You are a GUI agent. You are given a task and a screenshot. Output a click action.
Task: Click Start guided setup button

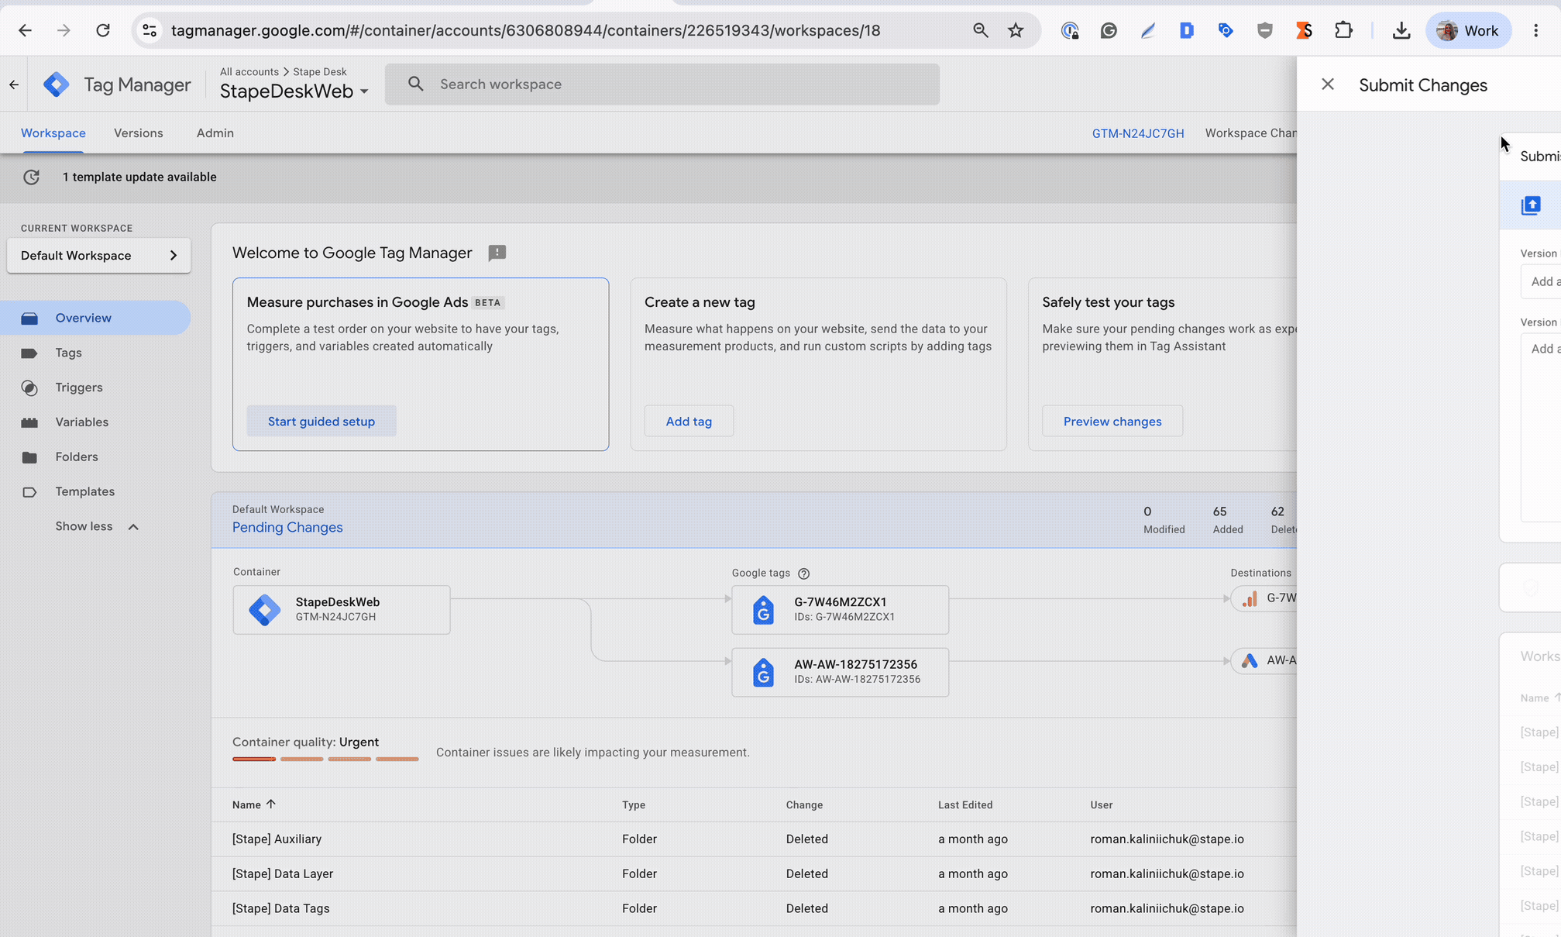(321, 421)
